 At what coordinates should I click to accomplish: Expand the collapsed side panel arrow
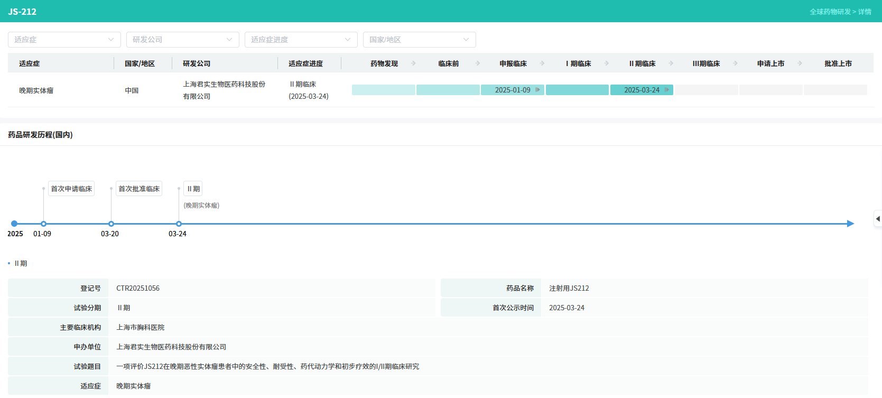[x=877, y=218]
